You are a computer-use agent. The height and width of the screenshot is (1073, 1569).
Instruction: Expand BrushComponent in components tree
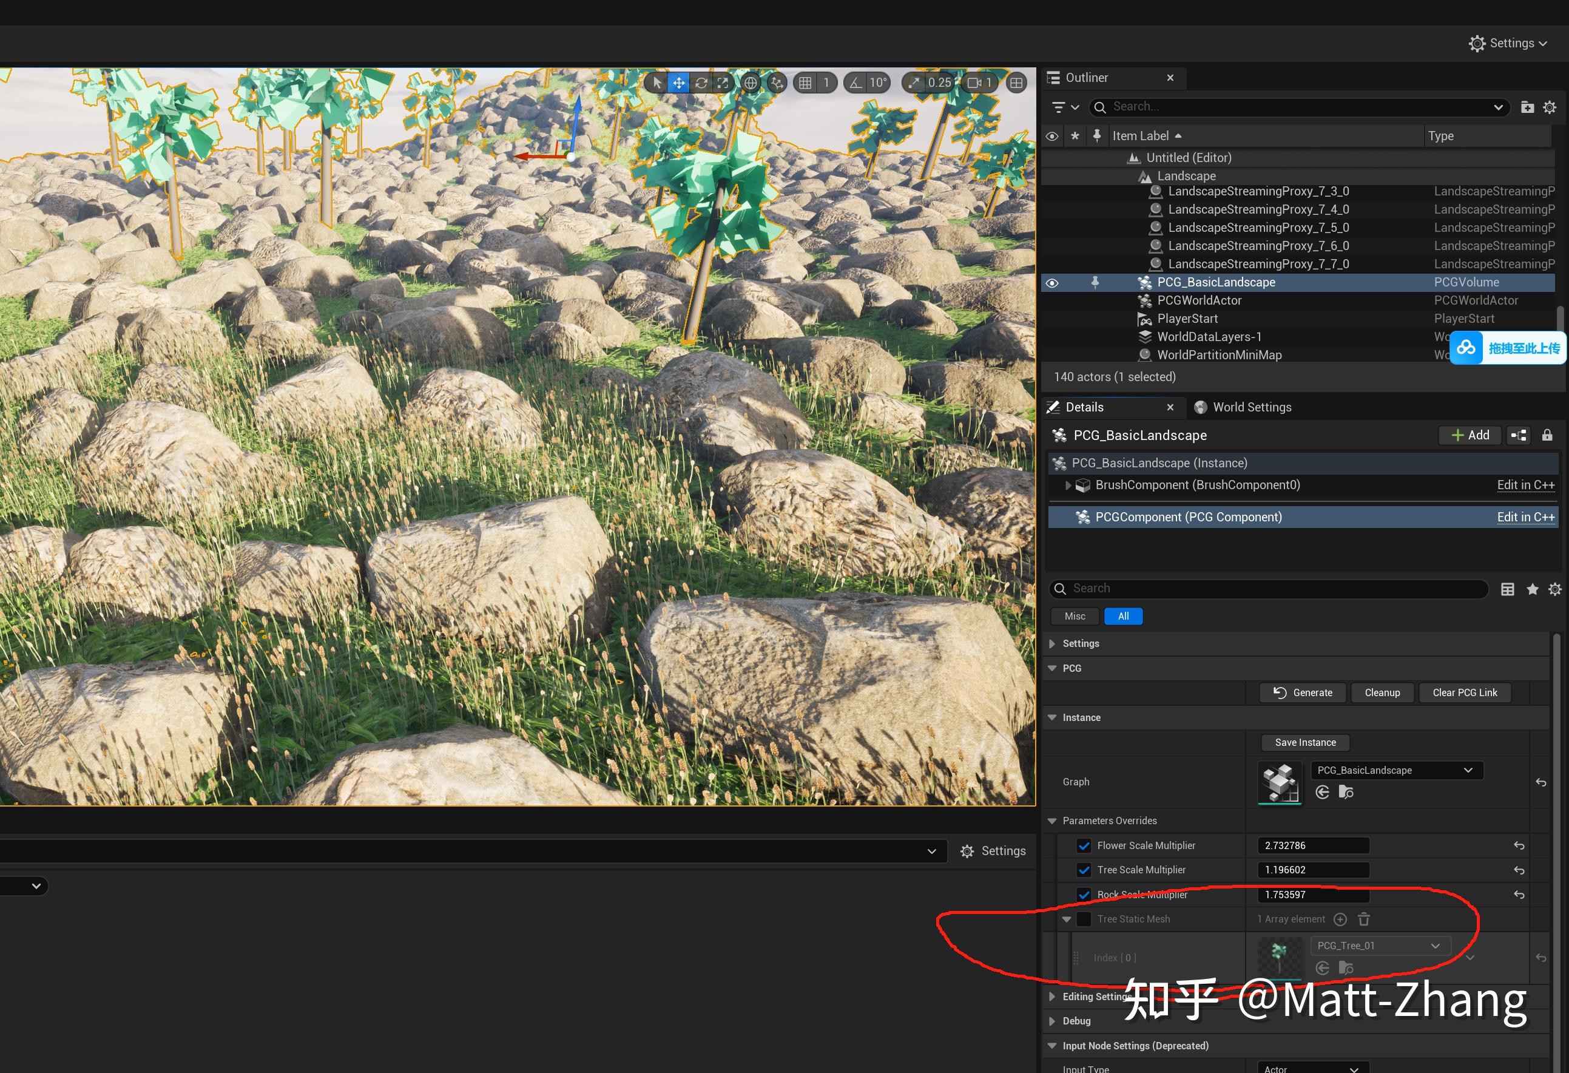1067,486
